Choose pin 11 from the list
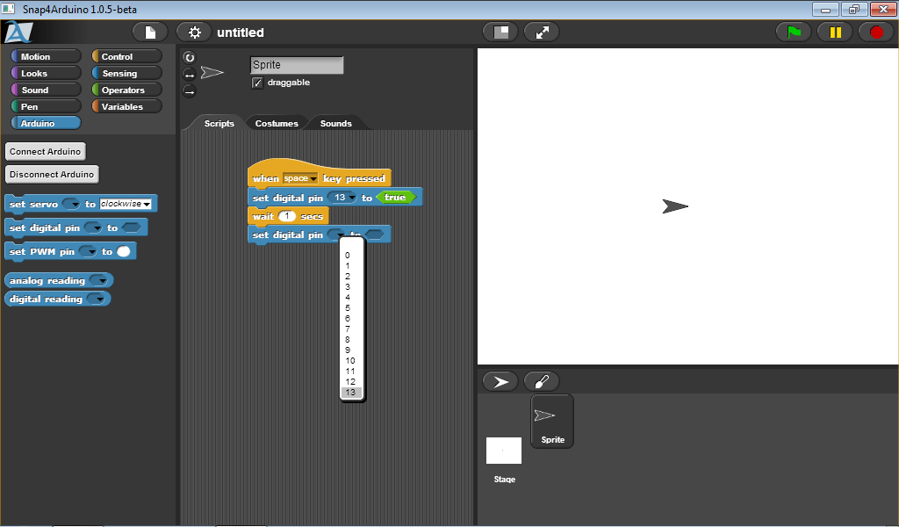The width and height of the screenshot is (899, 527). pos(351,371)
